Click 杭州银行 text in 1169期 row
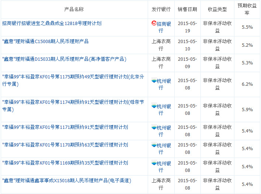Screen dimensions: 261x194 click(x=164, y=167)
